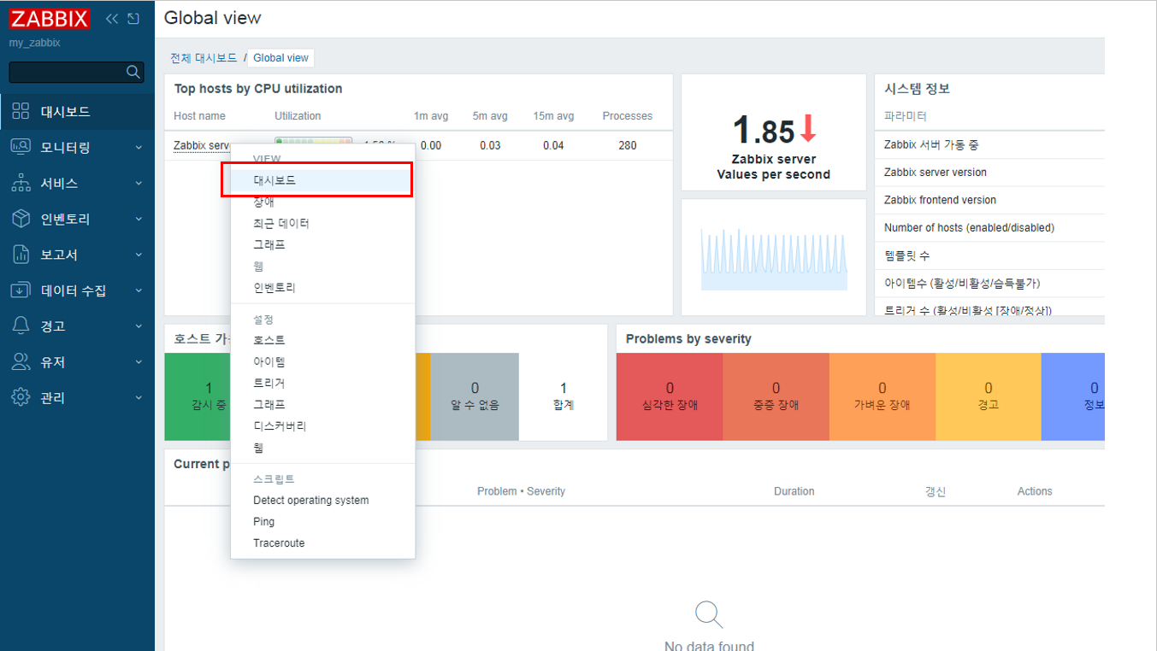The width and height of the screenshot is (1157, 651).
Task: Focus the sidebar search field
Action: point(76,72)
